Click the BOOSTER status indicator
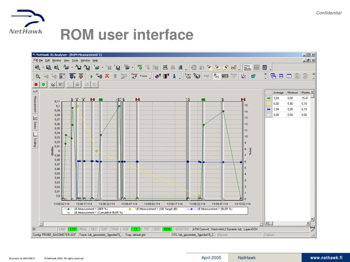The width and height of the screenshot is (350, 262). [x=182, y=229]
